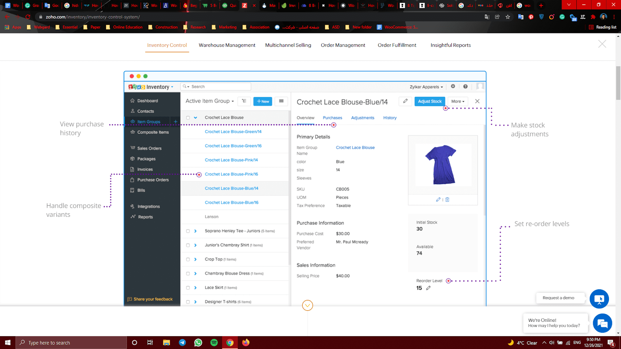Tick the checkbox for Crop Top
The height and width of the screenshot is (349, 621).
coord(188,259)
